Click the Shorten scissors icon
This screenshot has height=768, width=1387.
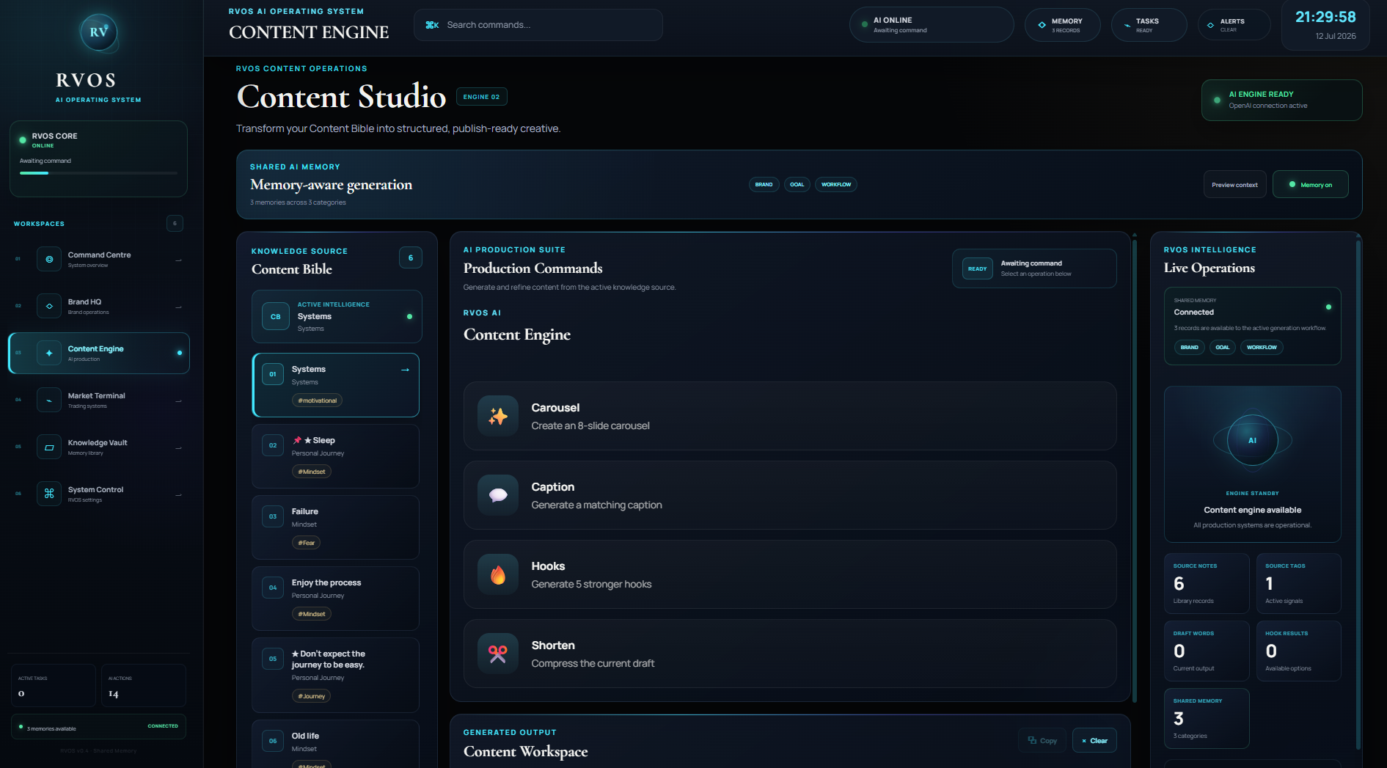click(x=498, y=654)
